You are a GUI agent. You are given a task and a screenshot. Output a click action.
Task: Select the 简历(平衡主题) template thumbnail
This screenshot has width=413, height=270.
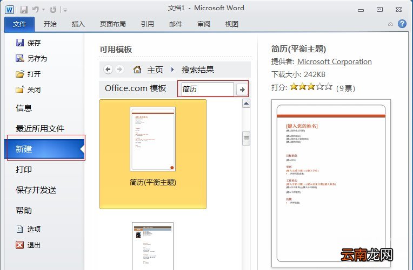point(153,154)
